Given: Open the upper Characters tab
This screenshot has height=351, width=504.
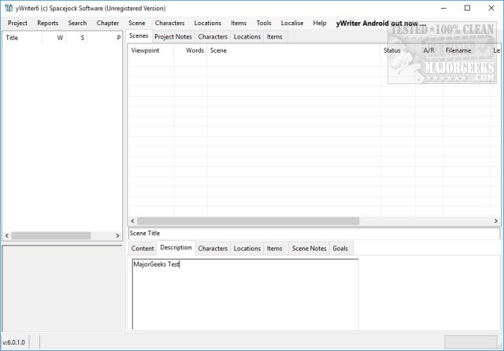Looking at the screenshot, I should (x=213, y=37).
